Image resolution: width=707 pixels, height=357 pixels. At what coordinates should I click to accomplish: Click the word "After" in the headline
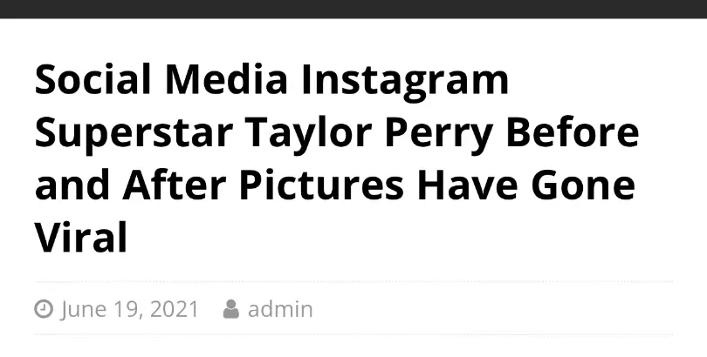tap(174, 185)
